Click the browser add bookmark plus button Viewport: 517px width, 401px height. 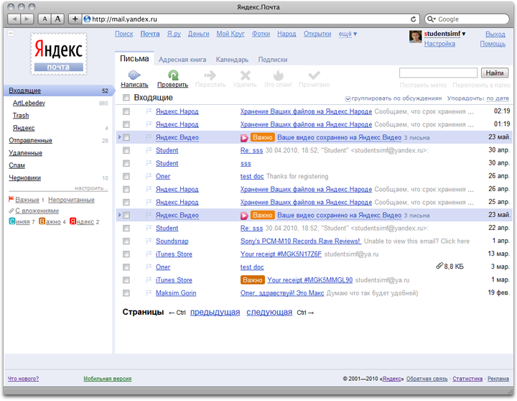[75, 19]
